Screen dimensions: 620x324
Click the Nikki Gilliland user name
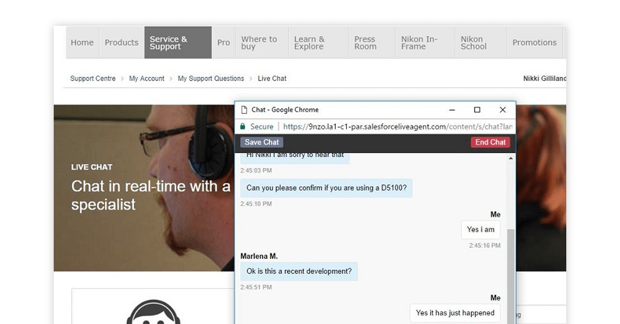click(545, 78)
